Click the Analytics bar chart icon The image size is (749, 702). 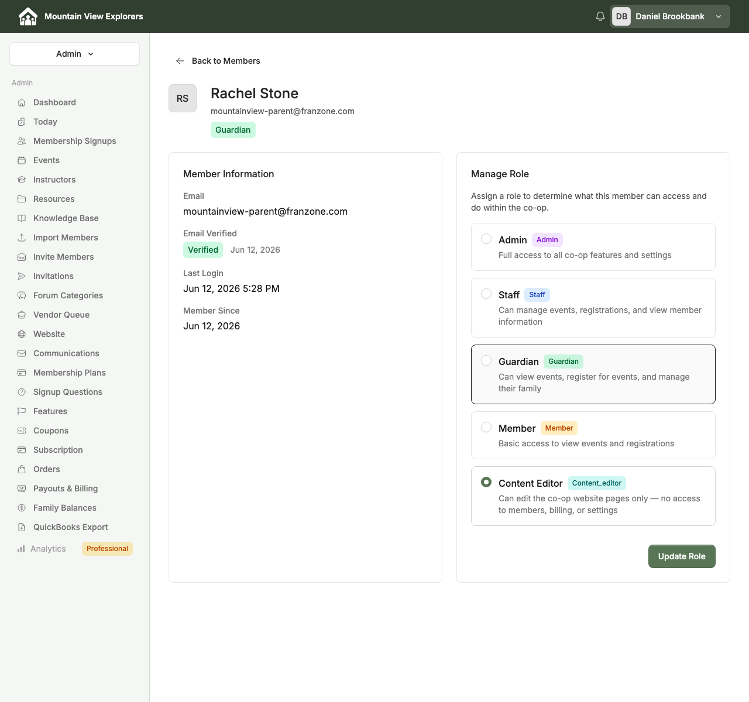coord(21,549)
